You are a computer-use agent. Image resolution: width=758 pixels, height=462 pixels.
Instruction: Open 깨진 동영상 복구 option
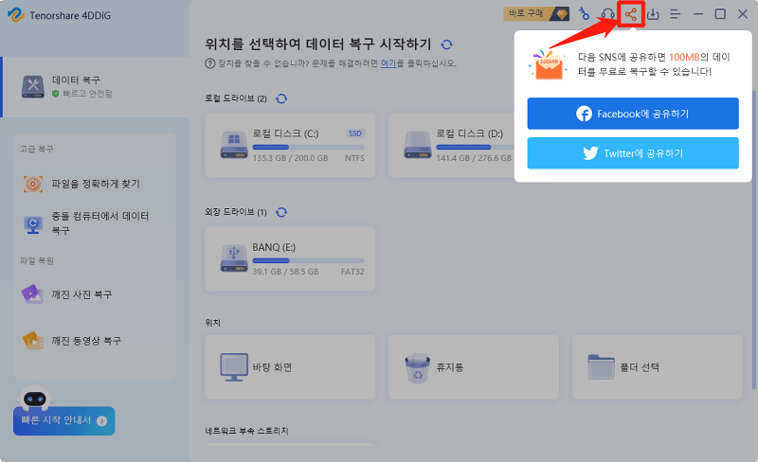click(x=96, y=341)
